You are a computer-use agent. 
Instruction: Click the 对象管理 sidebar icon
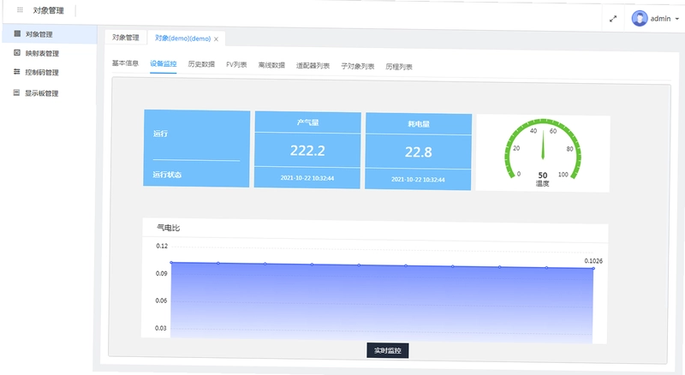(x=17, y=33)
